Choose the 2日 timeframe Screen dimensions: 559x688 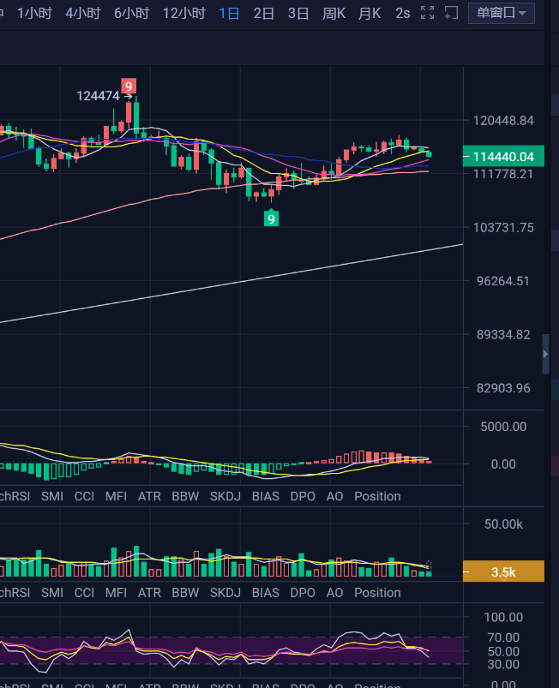(264, 13)
